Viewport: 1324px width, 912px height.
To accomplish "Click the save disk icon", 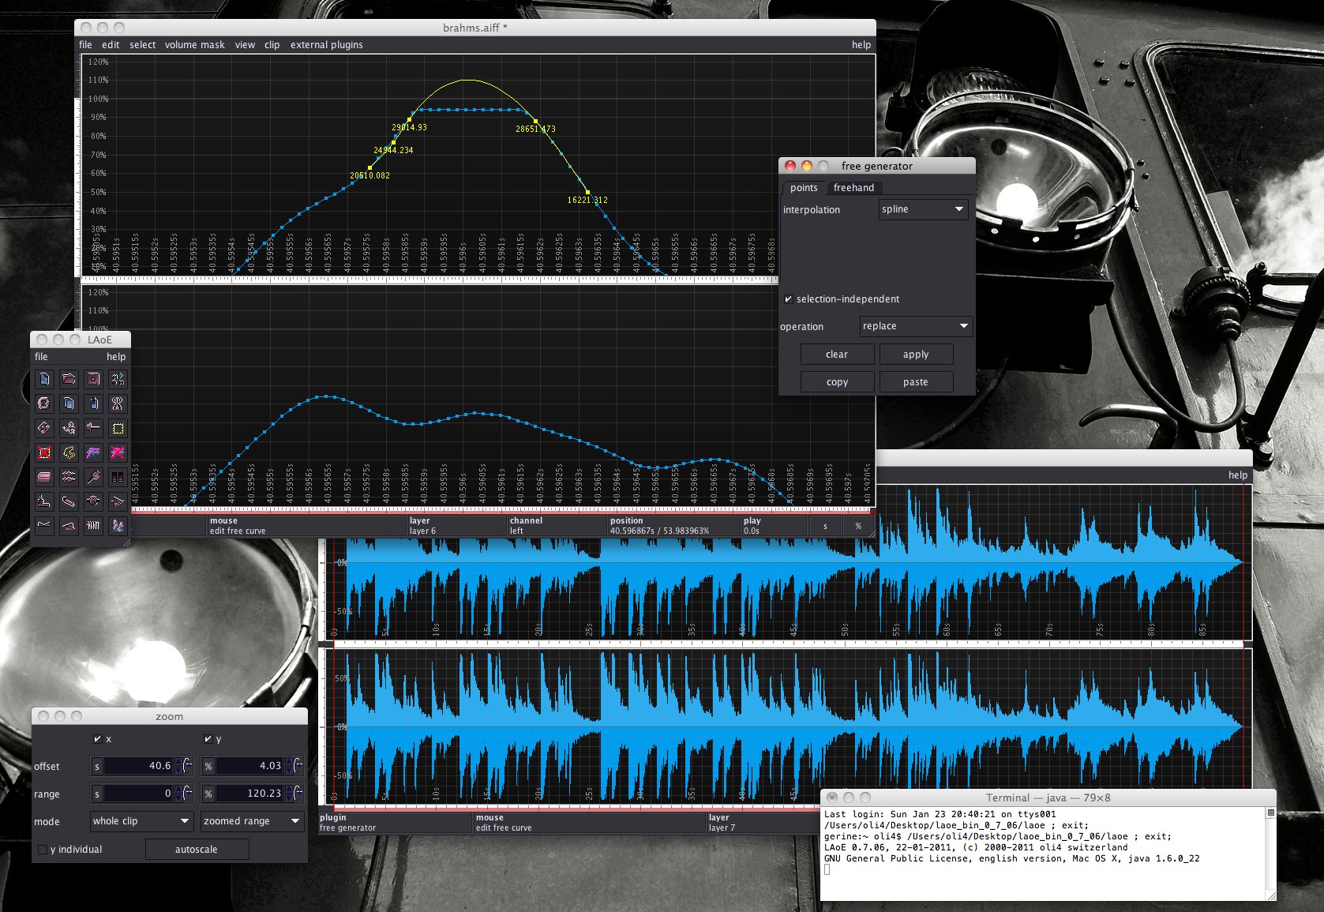I will click(93, 379).
